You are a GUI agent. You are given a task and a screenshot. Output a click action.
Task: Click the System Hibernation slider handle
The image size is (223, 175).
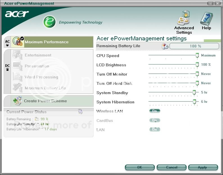[194, 102]
